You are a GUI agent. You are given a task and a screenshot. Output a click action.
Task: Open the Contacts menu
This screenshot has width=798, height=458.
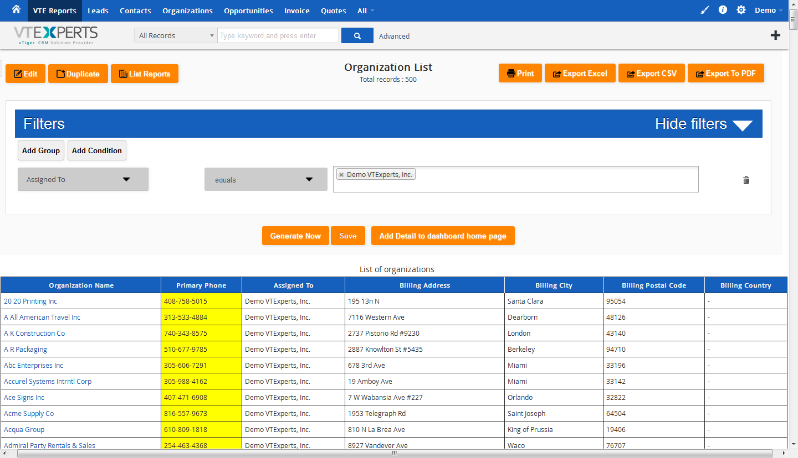(135, 11)
